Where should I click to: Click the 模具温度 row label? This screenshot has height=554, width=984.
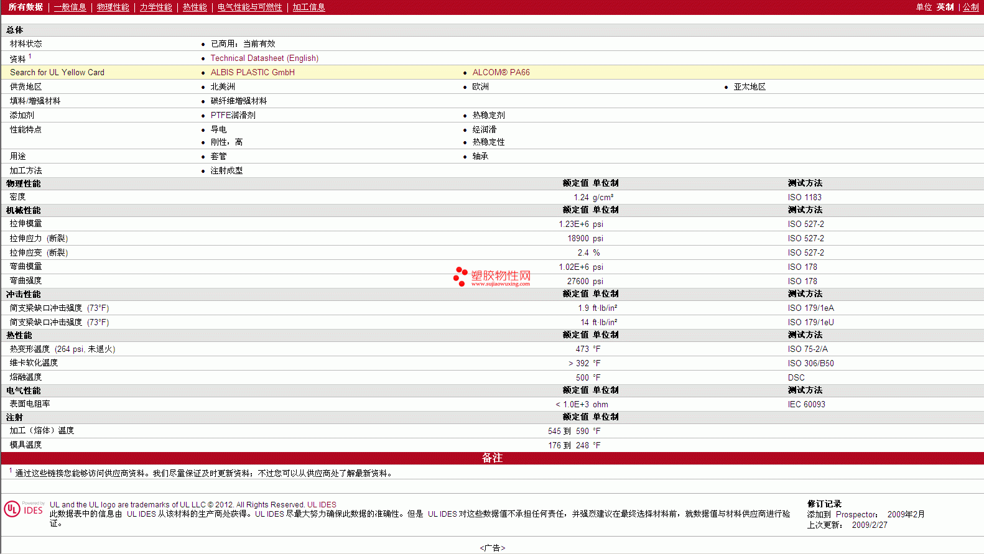pos(26,445)
